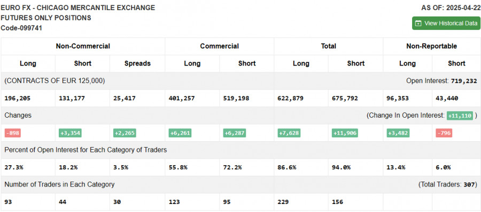This screenshot has height=212, width=481.
Task: Click the +2,265 spreads change badge
Action: click(125, 133)
